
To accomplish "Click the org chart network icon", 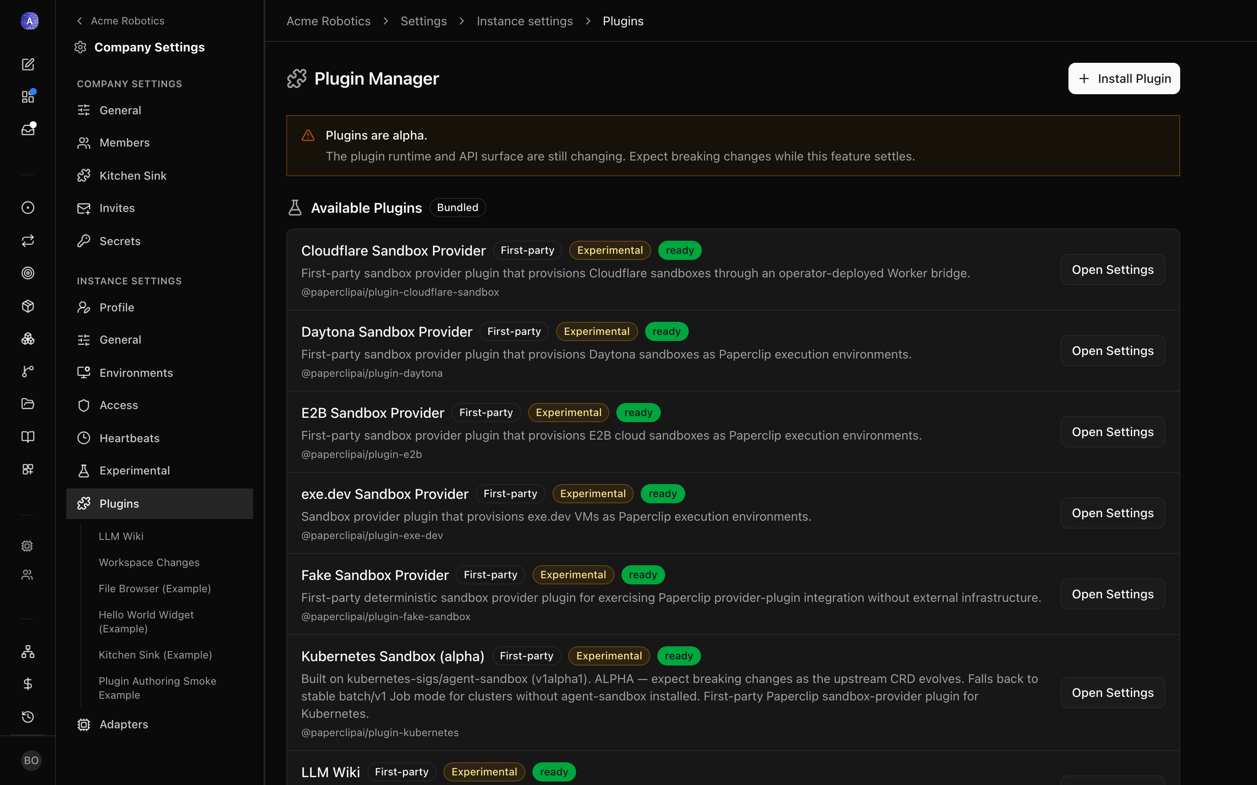I will point(28,652).
